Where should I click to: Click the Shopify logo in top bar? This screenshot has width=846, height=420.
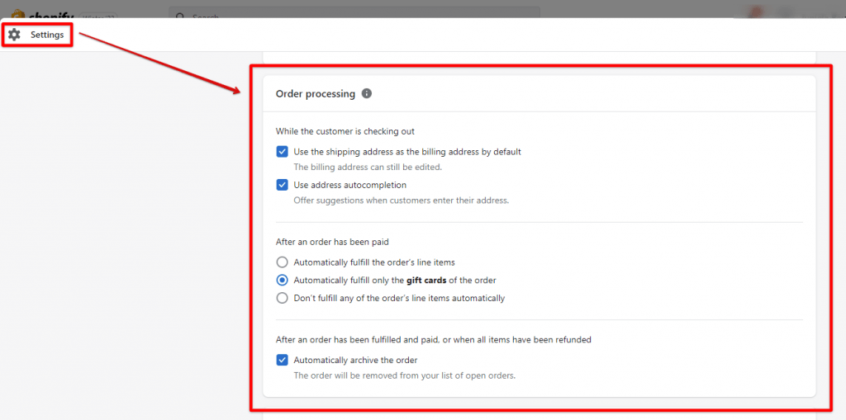[x=42, y=13]
